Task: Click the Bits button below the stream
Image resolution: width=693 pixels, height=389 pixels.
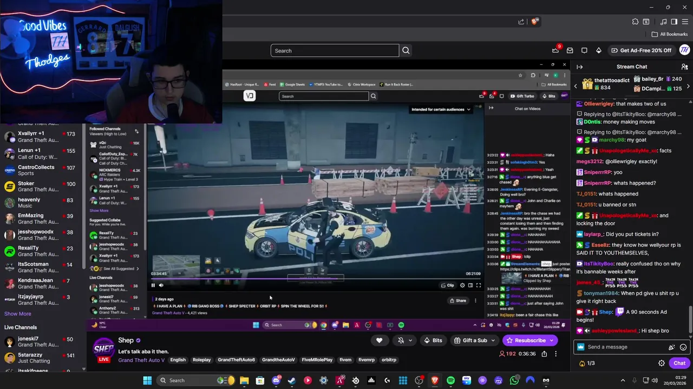Action: [x=433, y=340]
